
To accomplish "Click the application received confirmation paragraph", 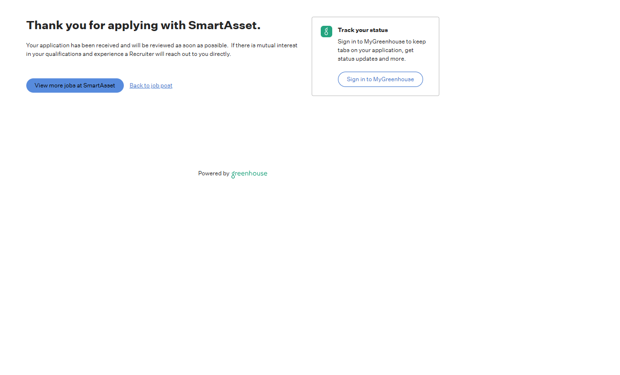I will click(x=162, y=50).
